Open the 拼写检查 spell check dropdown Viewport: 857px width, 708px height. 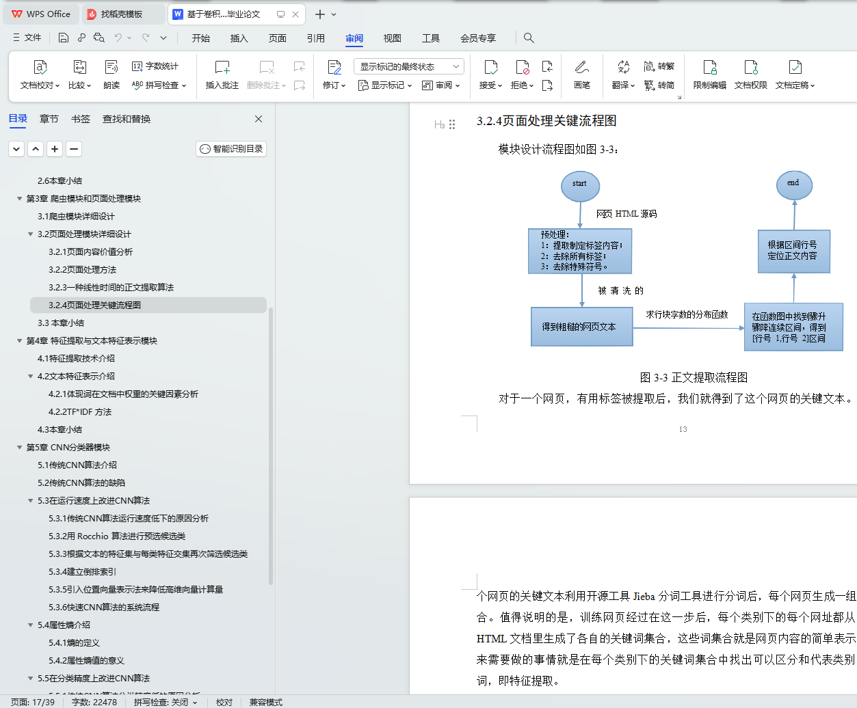click(x=159, y=85)
